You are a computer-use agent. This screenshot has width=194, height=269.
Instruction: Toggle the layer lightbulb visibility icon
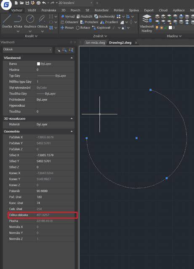(x=157, y=28)
